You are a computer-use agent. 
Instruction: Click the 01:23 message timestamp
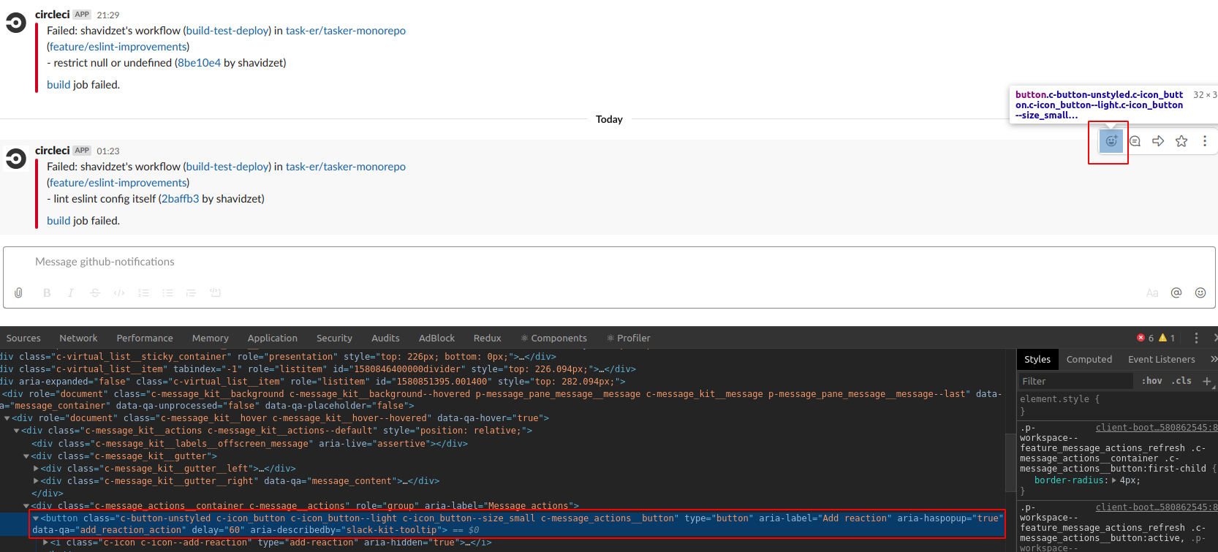[108, 151]
